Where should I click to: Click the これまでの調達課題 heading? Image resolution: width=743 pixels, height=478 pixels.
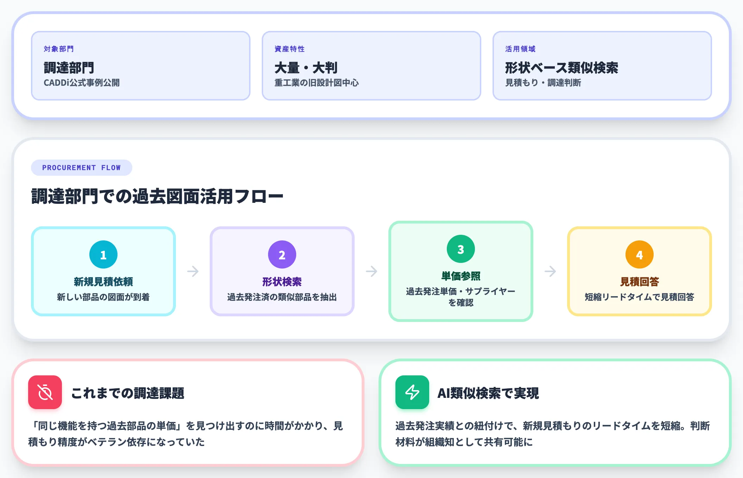(x=128, y=393)
